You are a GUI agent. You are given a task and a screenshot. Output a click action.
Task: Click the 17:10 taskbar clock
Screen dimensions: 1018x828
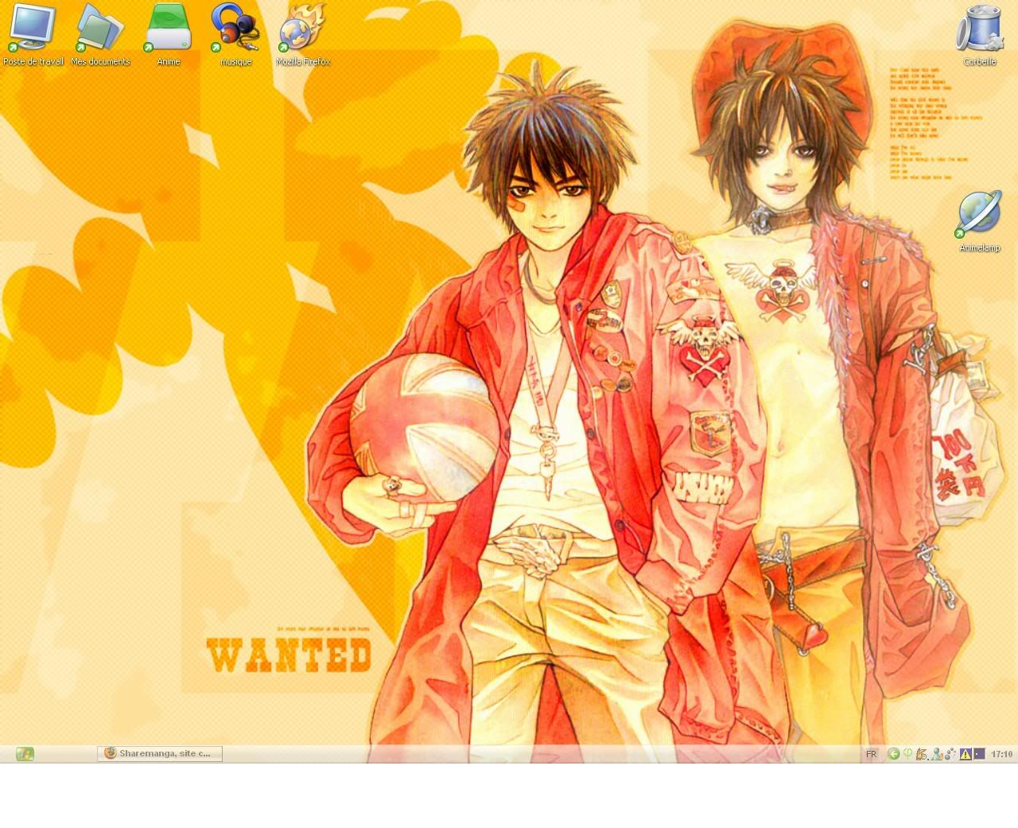click(1002, 754)
